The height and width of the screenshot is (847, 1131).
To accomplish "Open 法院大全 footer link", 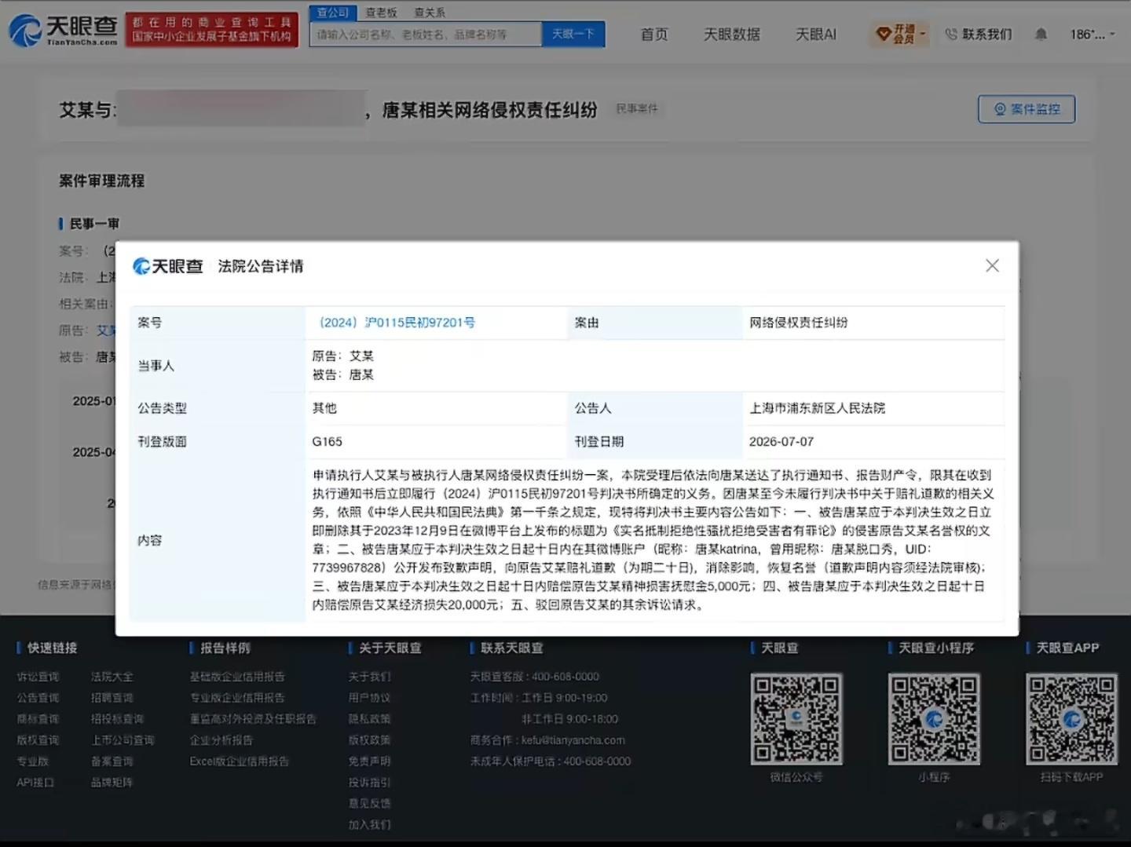I will point(112,677).
